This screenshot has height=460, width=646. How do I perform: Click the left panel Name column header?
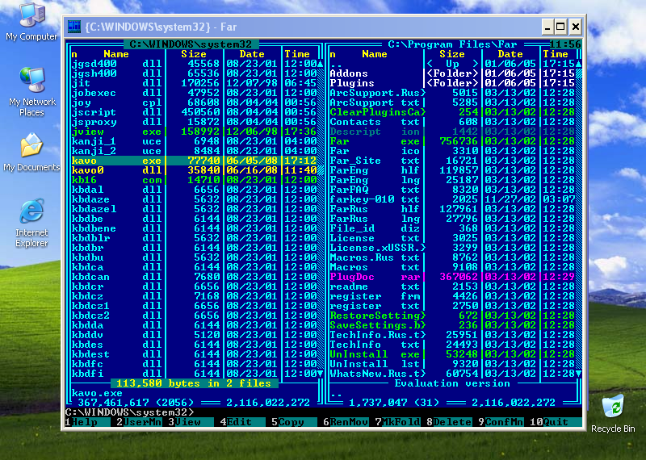coord(116,54)
